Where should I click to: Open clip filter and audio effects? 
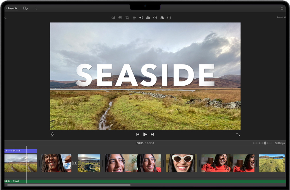[162, 18]
